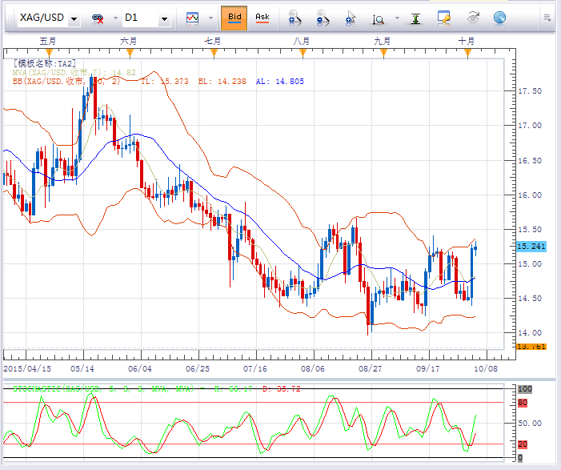
Task: Click the vertical zoom magnifier icon
Action: [x=378, y=18]
